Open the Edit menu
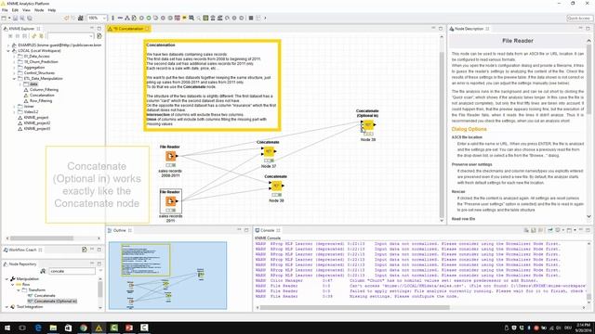Image resolution: width=595 pixels, height=334 pixels. point(15,10)
